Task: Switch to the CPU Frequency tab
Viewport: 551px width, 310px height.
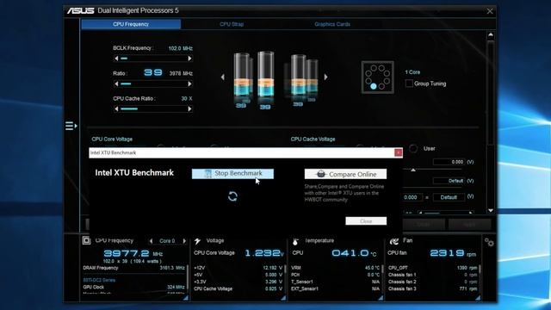Action: pos(131,24)
